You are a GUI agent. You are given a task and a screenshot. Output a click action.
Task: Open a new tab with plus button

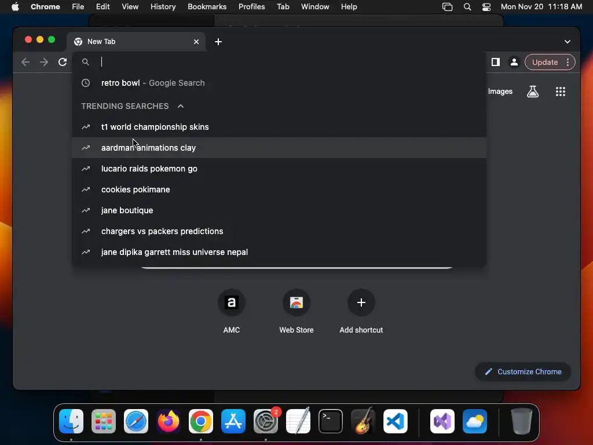[x=218, y=42]
